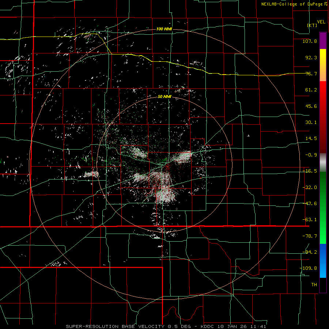Click the -0.9 velocity value
329x329 pixels.
click(x=311, y=155)
